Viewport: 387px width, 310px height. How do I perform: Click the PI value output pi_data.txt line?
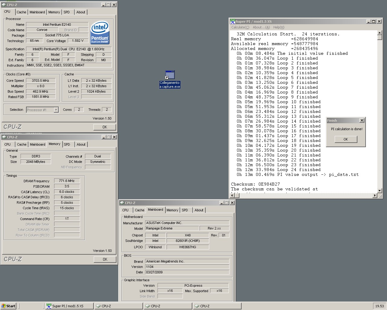click(x=298, y=174)
